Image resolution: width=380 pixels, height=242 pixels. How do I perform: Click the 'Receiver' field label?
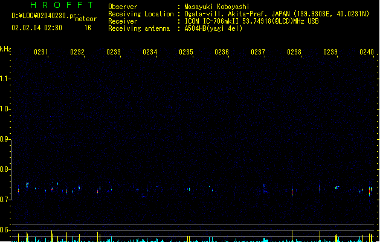pyautogui.click(x=123, y=21)
